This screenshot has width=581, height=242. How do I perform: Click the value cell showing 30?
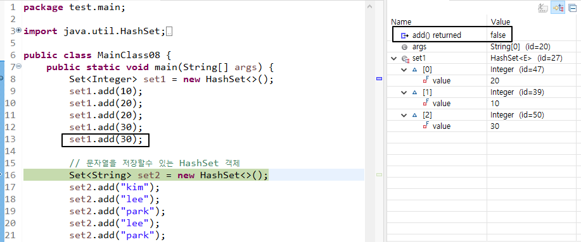tap(495, 126)
